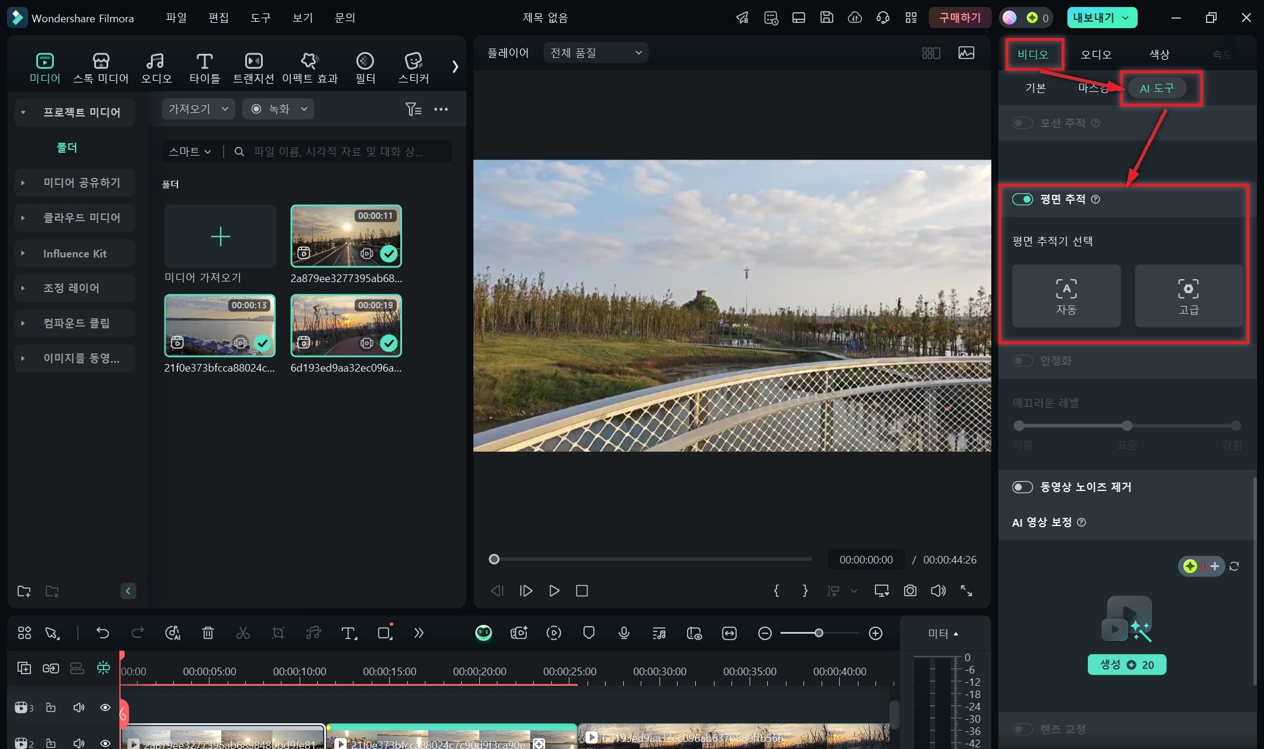Image resolution: width=1264 pixels, height=749 pixels.
Task: Toggle the Video Denoise (동영상 노이즈 제거) switch
Action: click(1022, 487)
